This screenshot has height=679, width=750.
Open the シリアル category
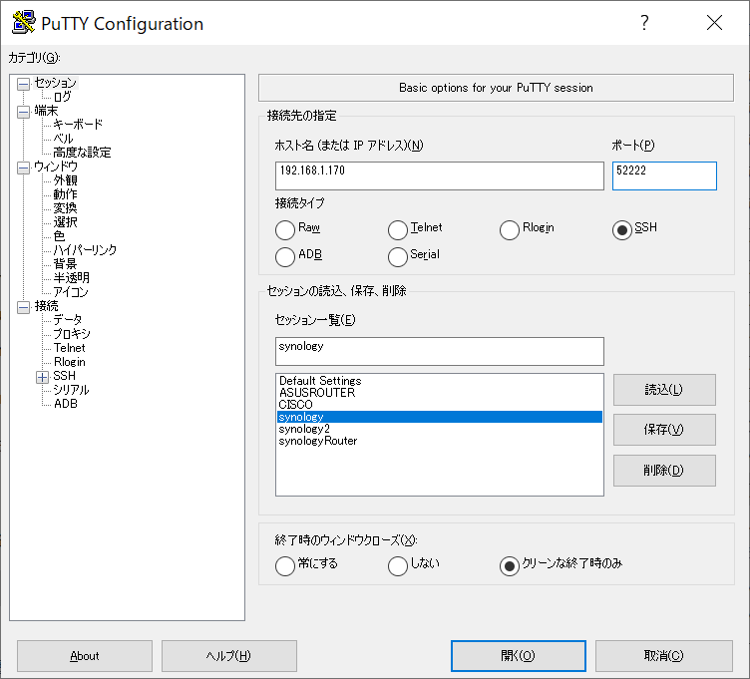click(x=71, y=389)
